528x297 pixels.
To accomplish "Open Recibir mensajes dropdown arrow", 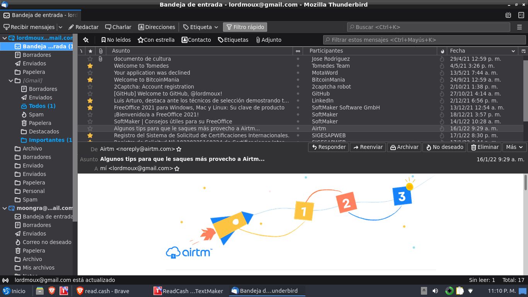I will pos(60,27).
